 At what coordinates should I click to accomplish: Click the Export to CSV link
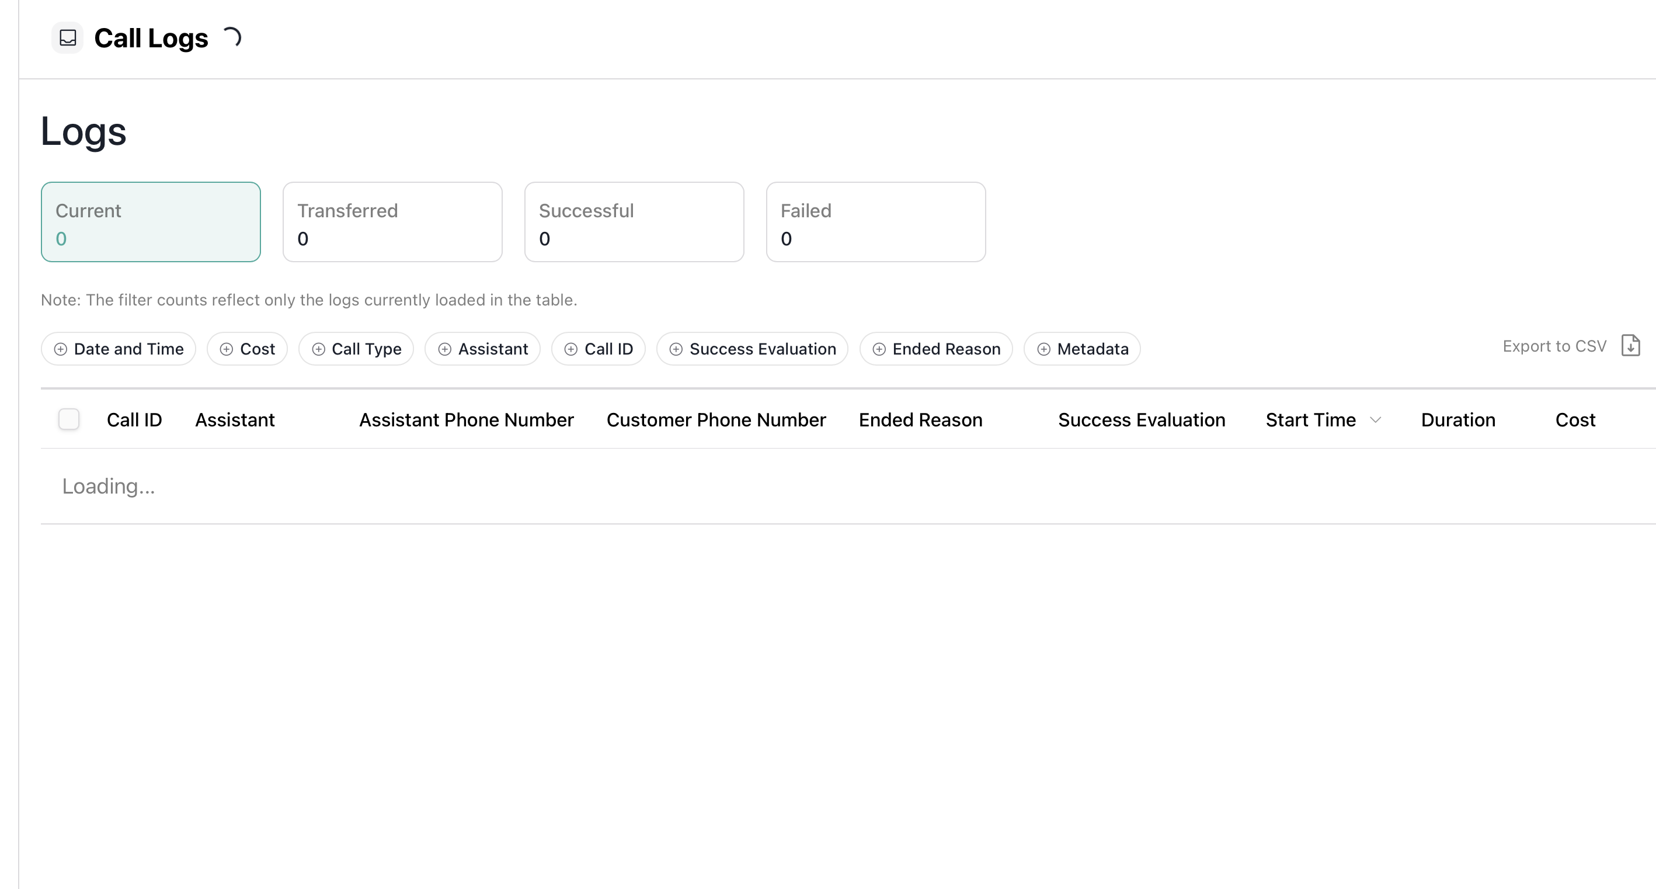click(x=1554, y=346)
